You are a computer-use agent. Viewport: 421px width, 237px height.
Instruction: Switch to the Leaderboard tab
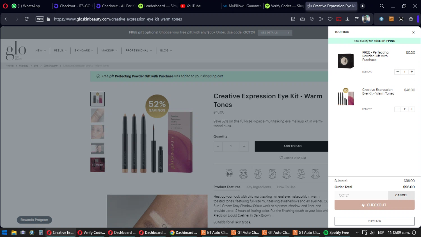[x=157, y=6]
